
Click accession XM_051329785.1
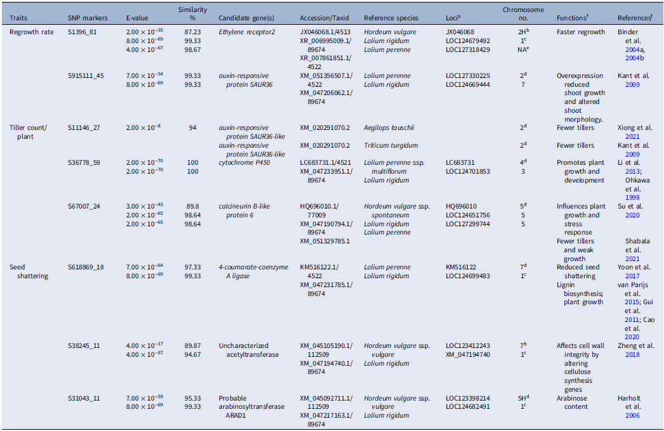(325, 241)
